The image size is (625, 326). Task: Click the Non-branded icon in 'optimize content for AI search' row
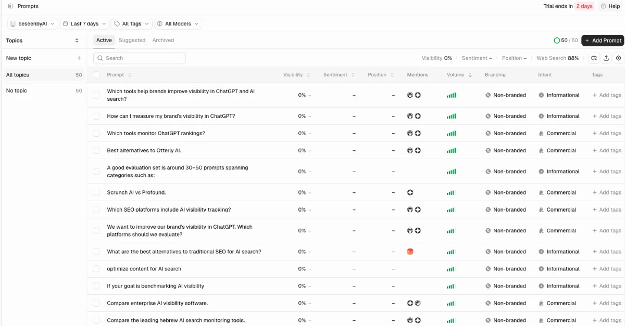(x=488, y=269)
